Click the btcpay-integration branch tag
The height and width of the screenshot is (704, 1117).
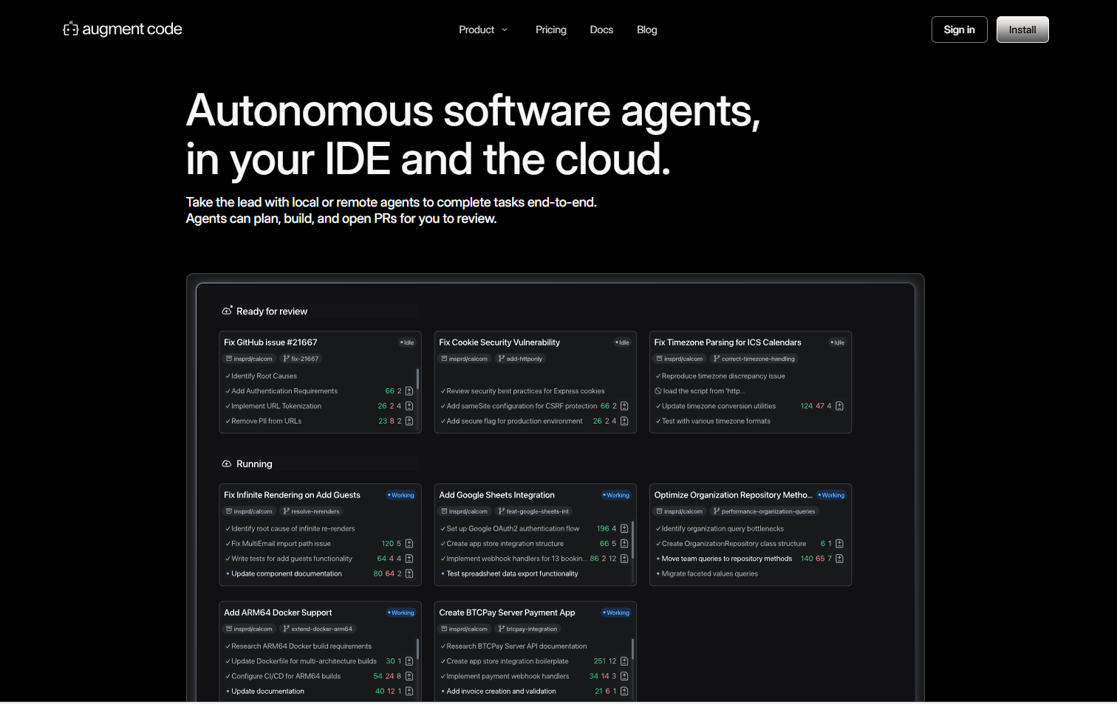click(x=527, y=629)
